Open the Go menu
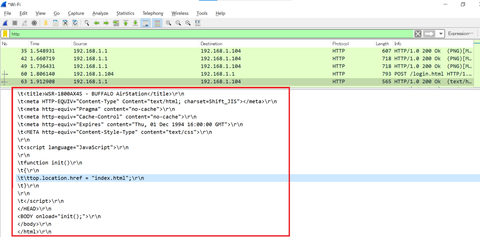 coord(56,13)
